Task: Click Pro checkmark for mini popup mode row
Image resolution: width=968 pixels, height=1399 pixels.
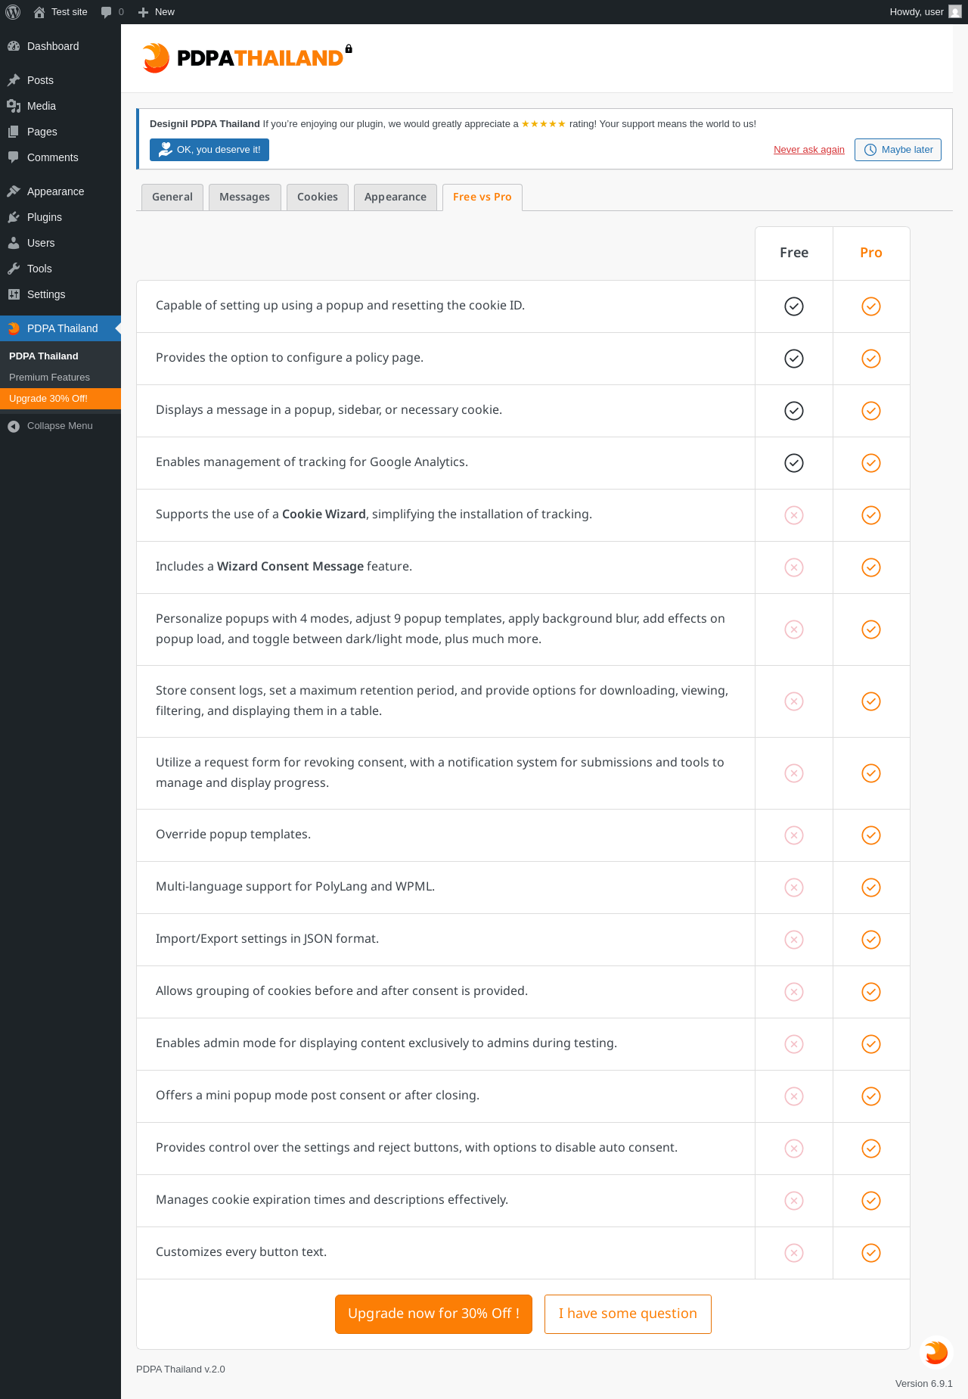Action: click(x=871, y=1096)
